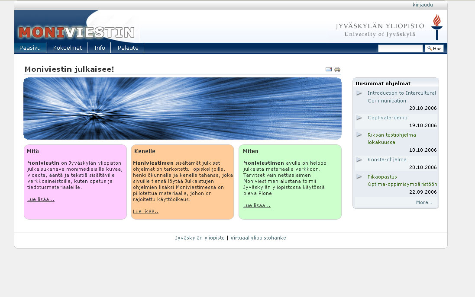Screen dimensions: 475x297
Task: Click arrow icon beside Captivate-demo
Action: pyautogui.click(x=359, y=118)
